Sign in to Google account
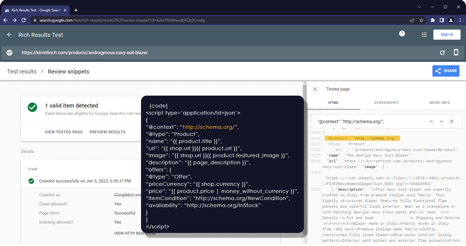 point(447,35)
